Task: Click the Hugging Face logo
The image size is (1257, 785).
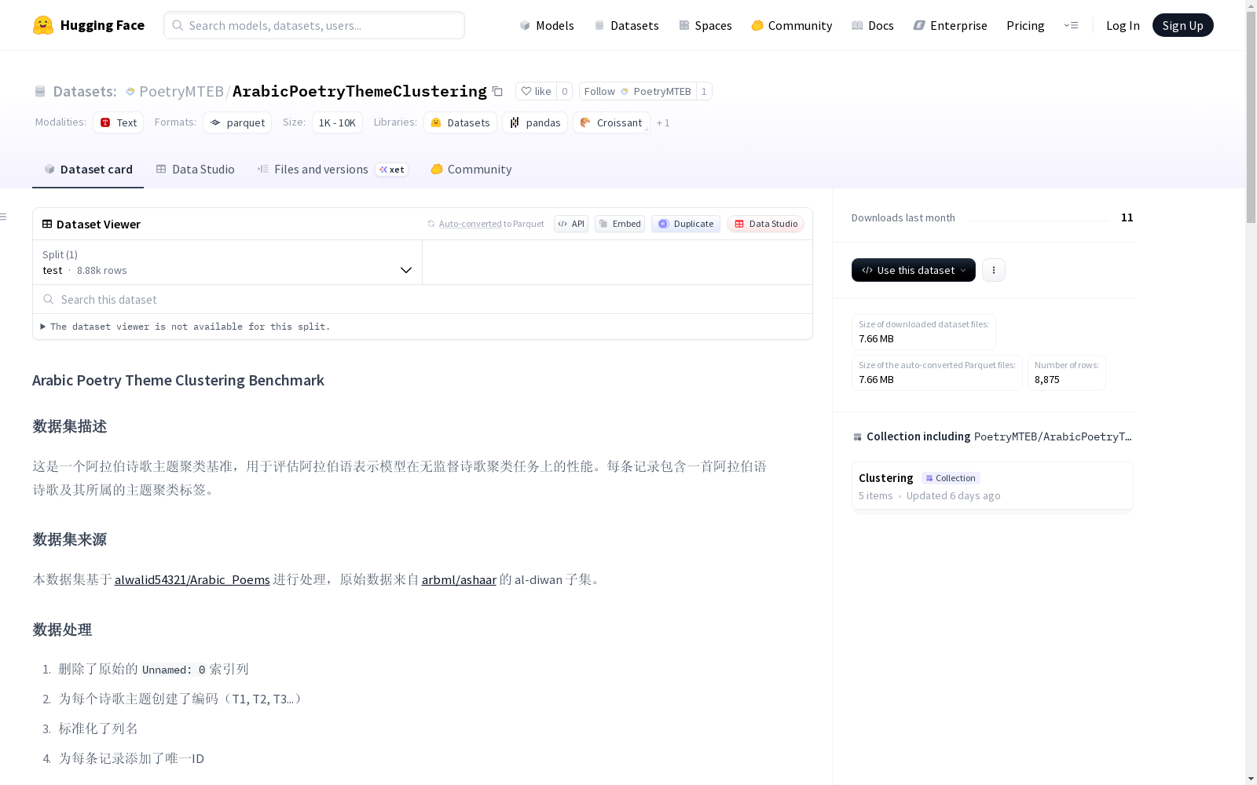Action: tap(89, 25)
